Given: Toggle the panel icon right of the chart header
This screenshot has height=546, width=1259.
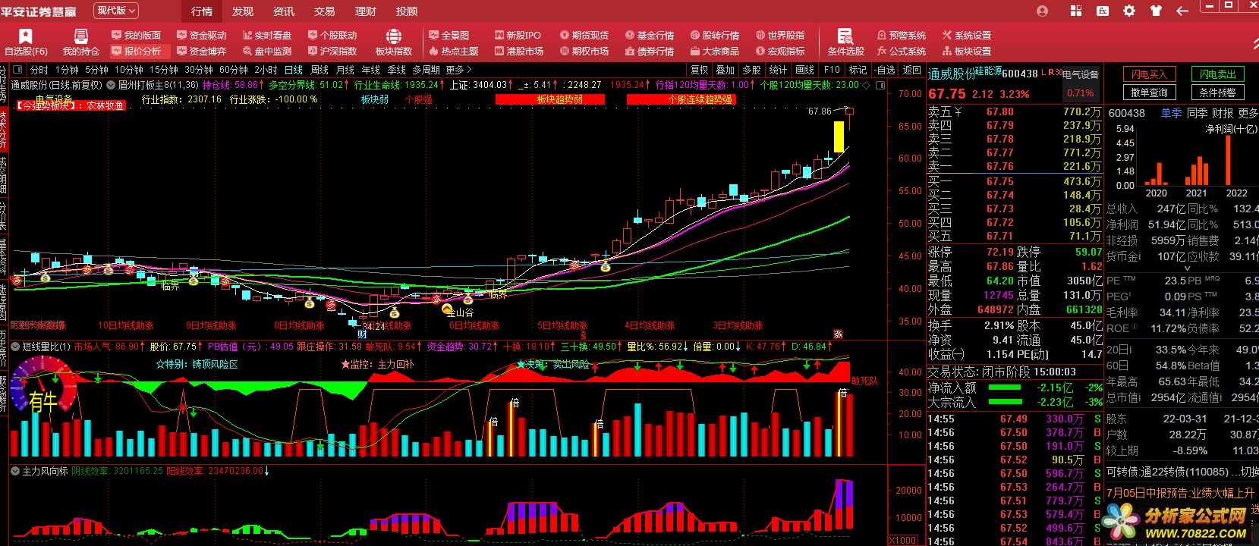Looking at the screenshot, I should click(x=880, y=85).
